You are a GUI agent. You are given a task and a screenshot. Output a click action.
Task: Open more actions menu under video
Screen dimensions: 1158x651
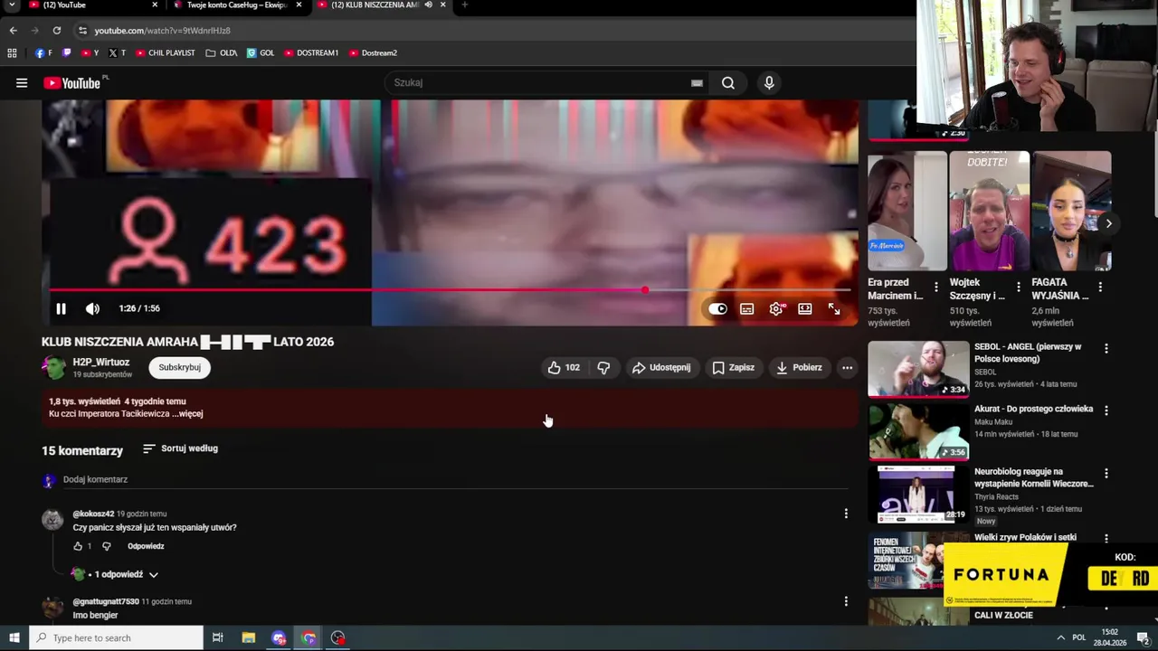pos(847,367)
